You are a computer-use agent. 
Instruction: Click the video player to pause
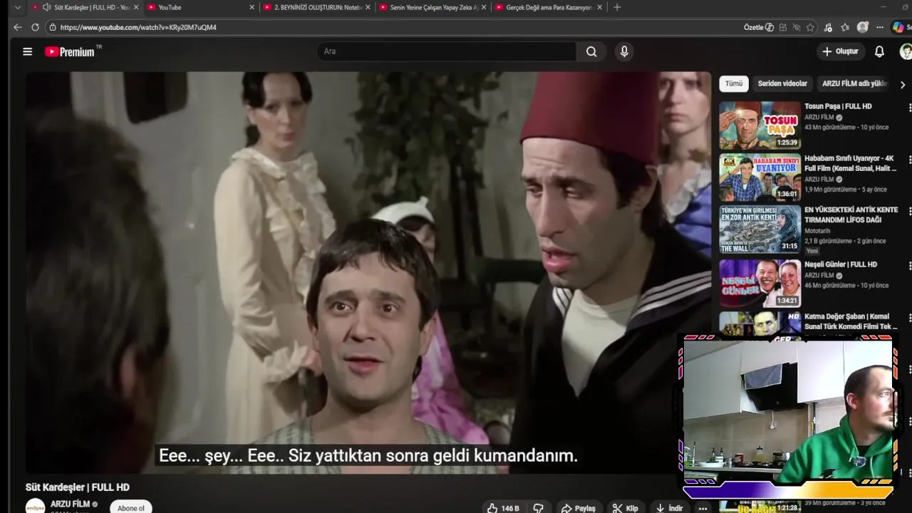[368, 272]
